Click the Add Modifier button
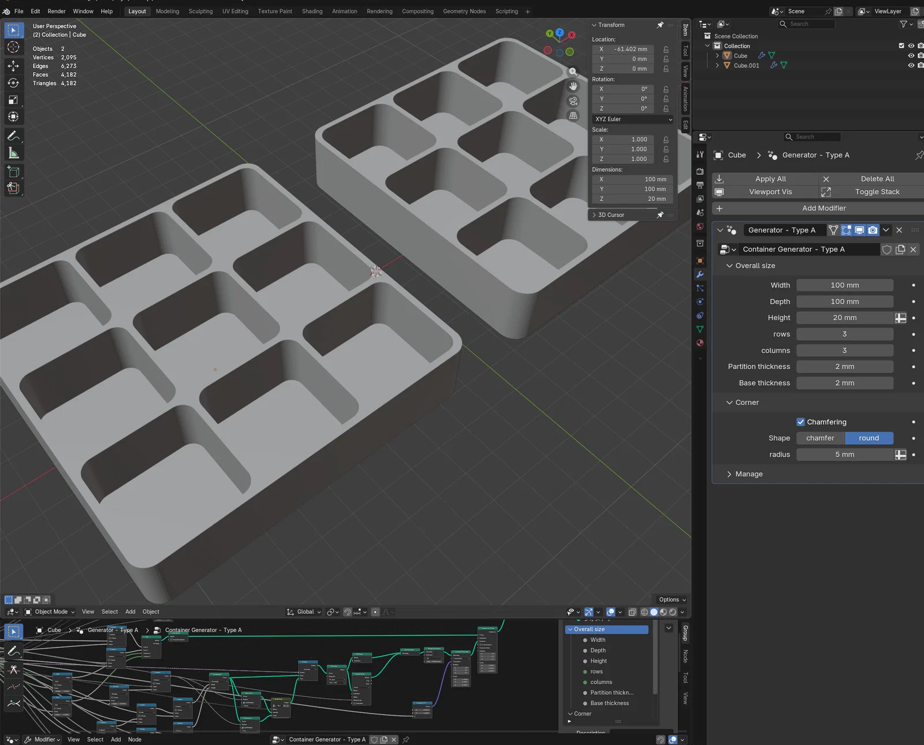 823,208
